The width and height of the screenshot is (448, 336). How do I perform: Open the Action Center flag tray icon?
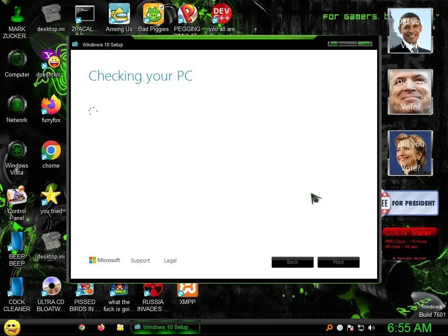350,328
